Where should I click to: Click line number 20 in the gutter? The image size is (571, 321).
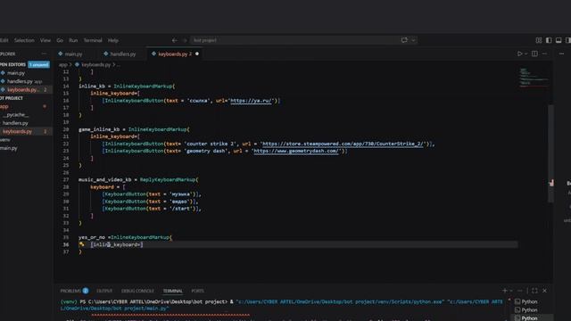coord(66,129)
